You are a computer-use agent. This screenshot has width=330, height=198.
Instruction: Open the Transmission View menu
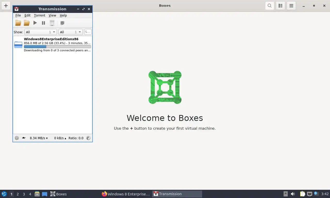pos(52,15)
